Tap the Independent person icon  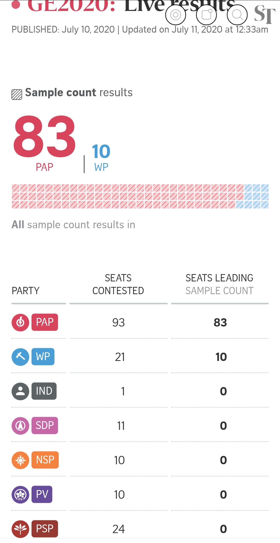tap(20, 391)
